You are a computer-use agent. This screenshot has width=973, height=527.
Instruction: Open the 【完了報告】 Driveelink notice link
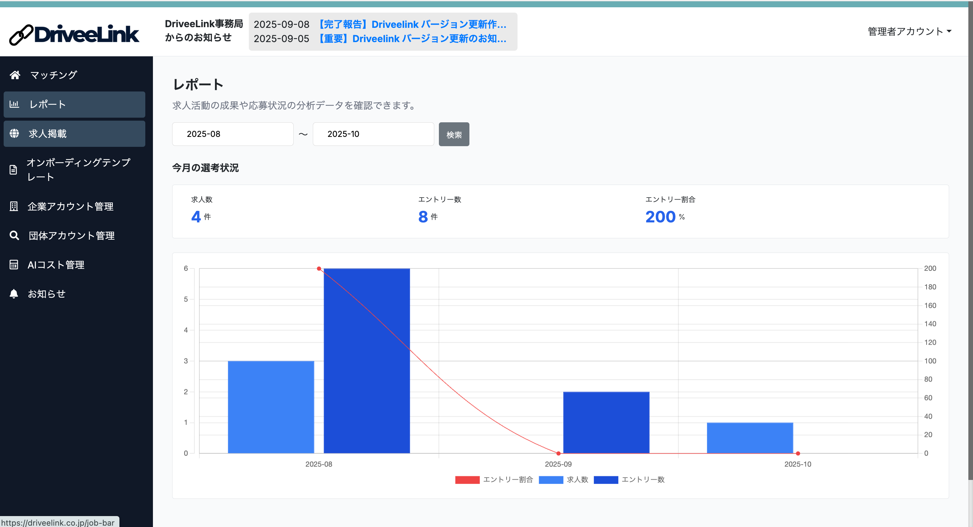[x=411, y=24]
